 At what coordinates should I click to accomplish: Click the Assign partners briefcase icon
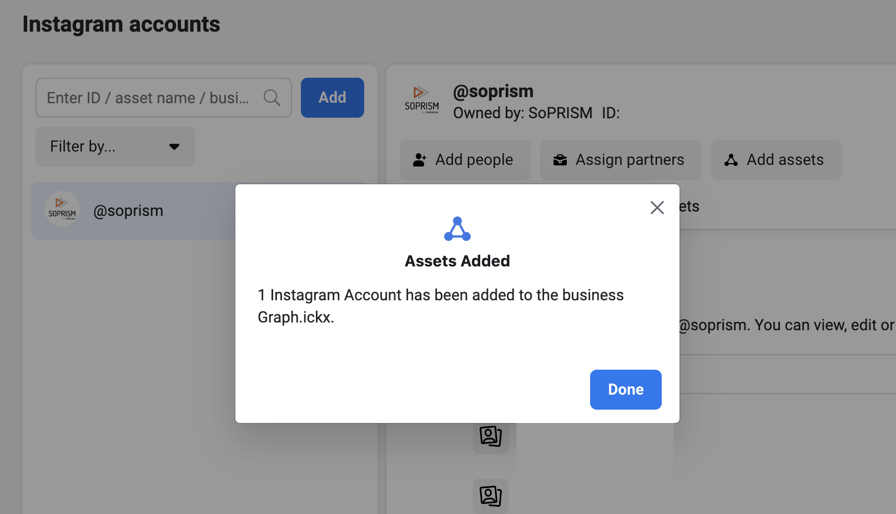[x=560, y=160]
